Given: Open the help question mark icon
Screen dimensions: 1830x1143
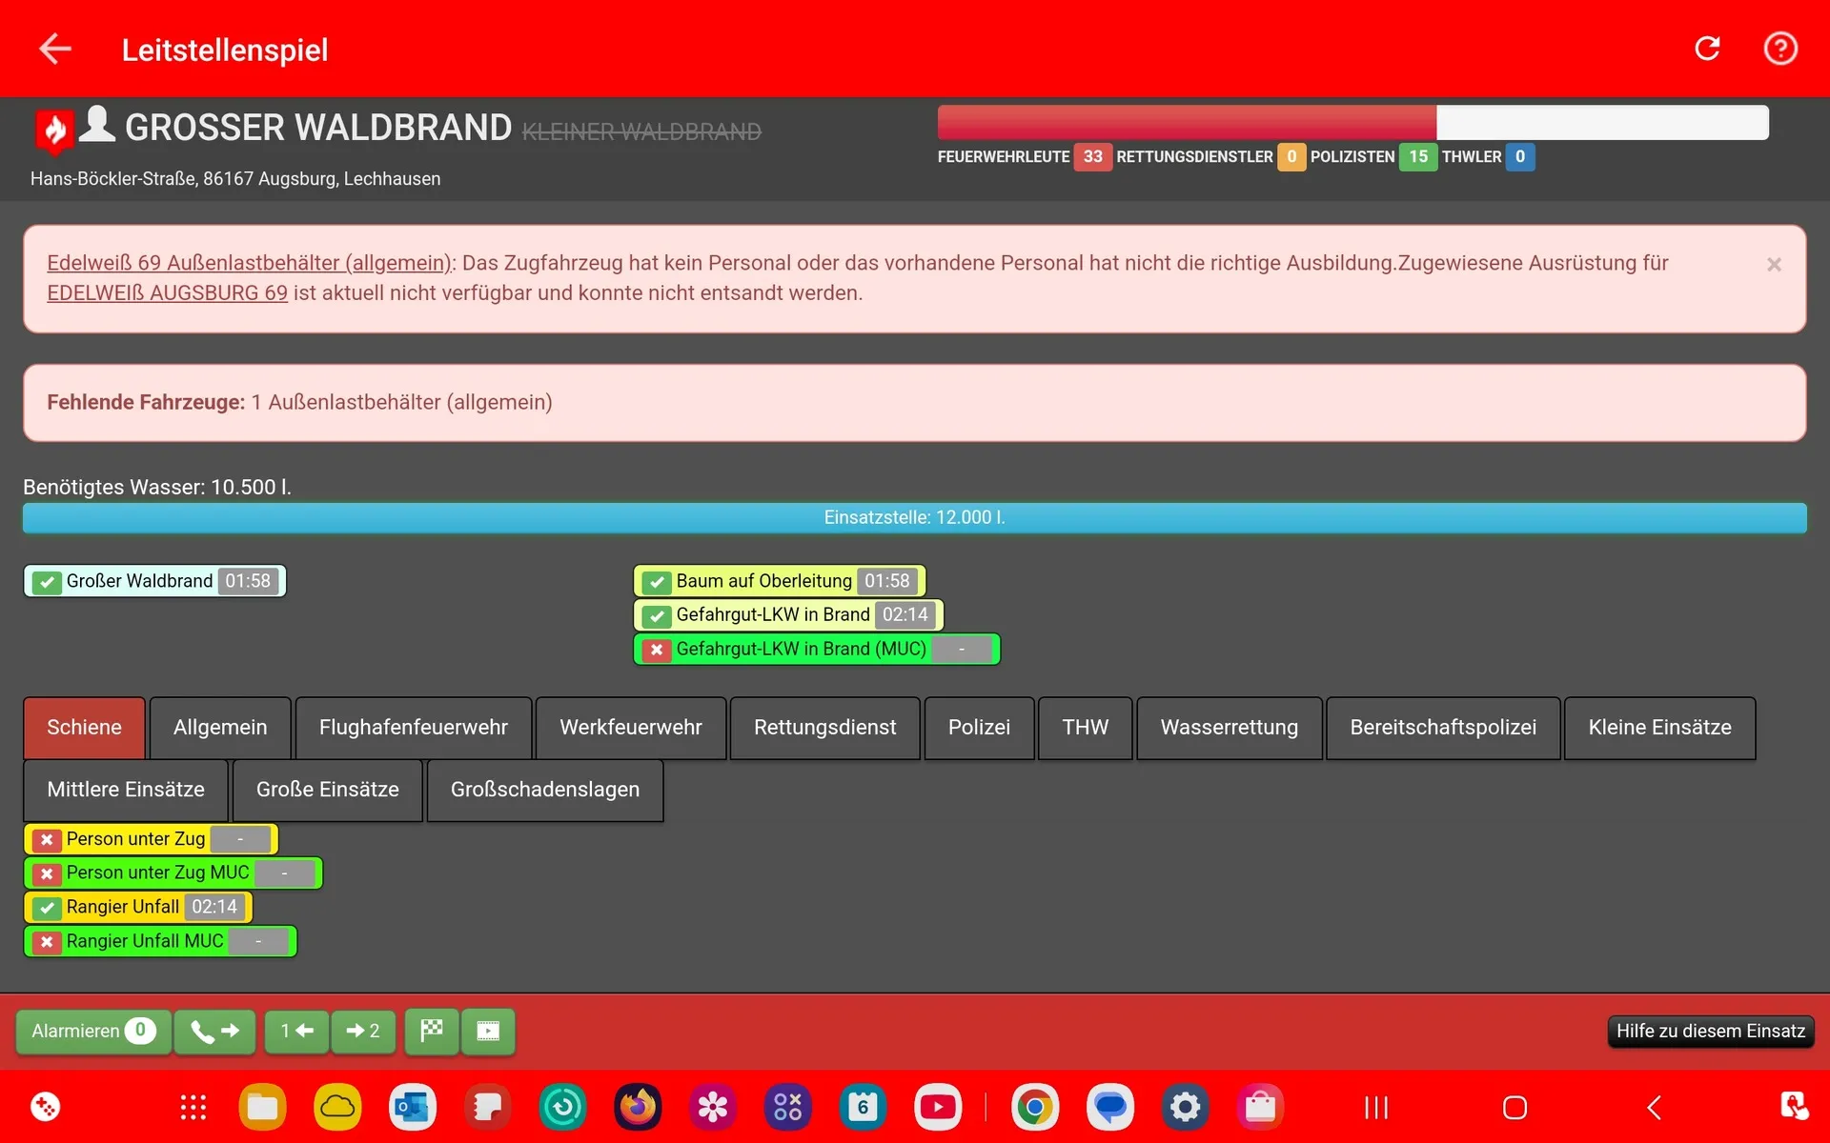Looking at the screenshot, I should pyautogui.click(x=1779, y=49).
